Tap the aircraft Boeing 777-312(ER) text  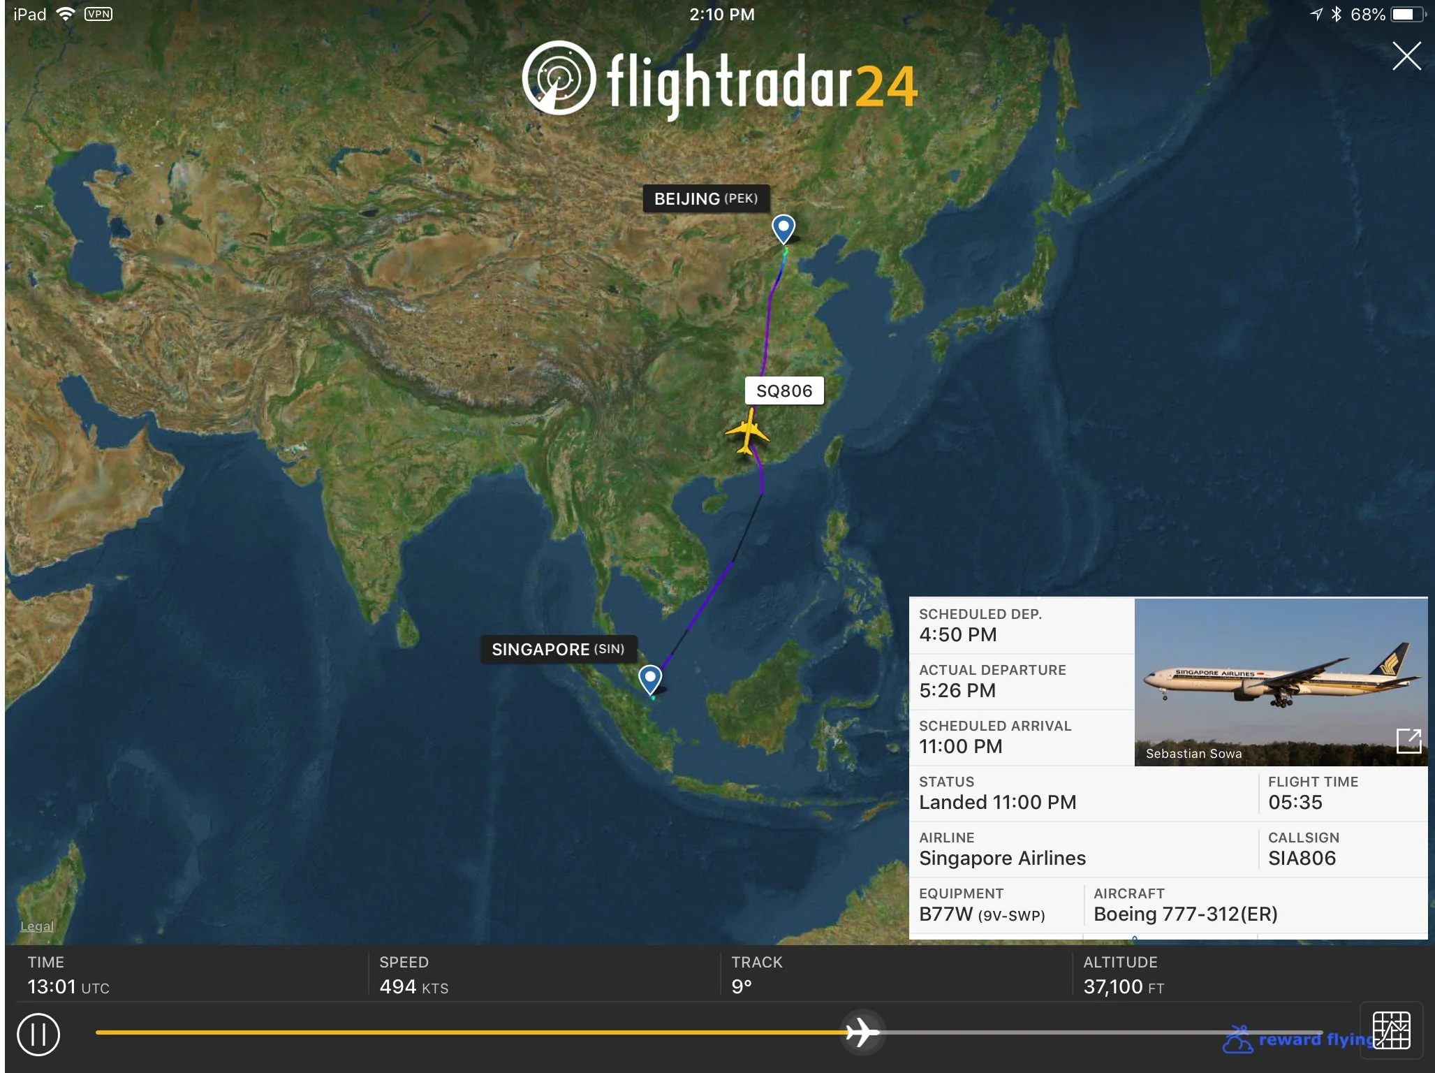(1185, 914)
